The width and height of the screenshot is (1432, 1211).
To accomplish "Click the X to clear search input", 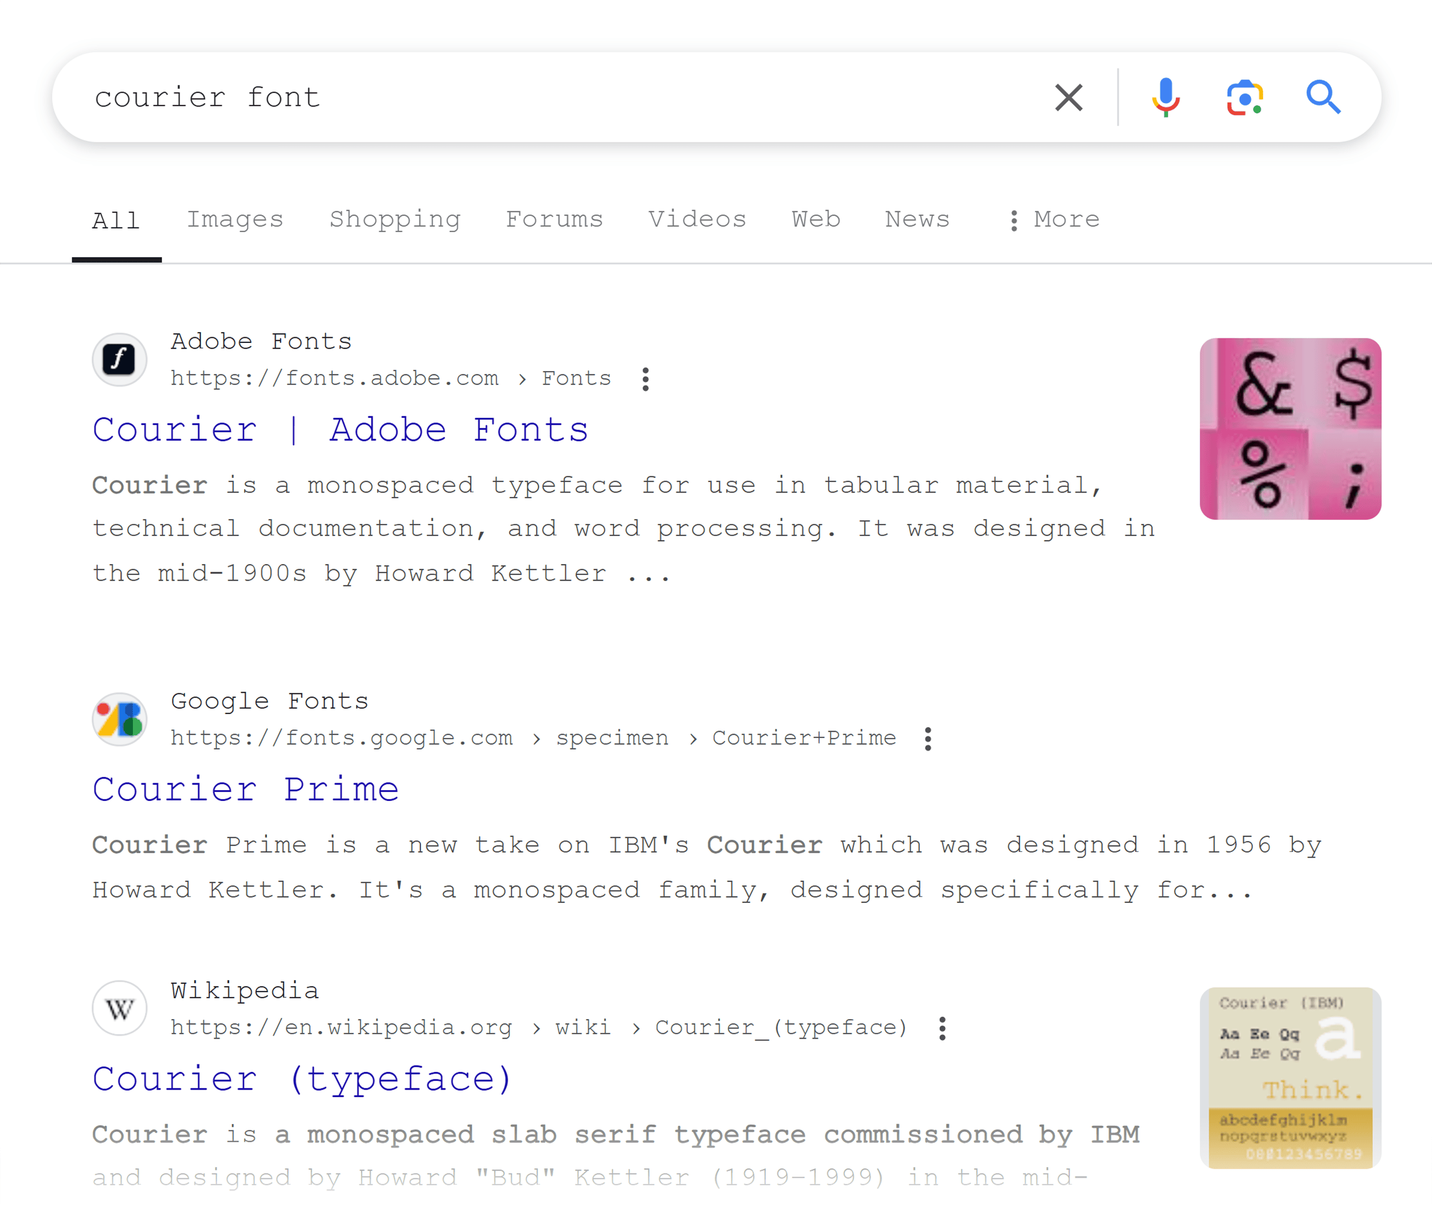I will (1068, 97).
